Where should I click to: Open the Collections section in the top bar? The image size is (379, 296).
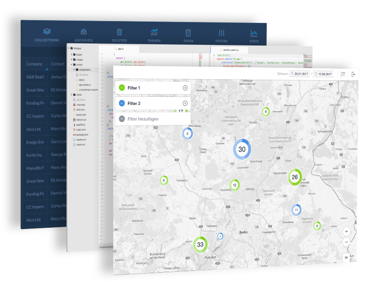47,34
